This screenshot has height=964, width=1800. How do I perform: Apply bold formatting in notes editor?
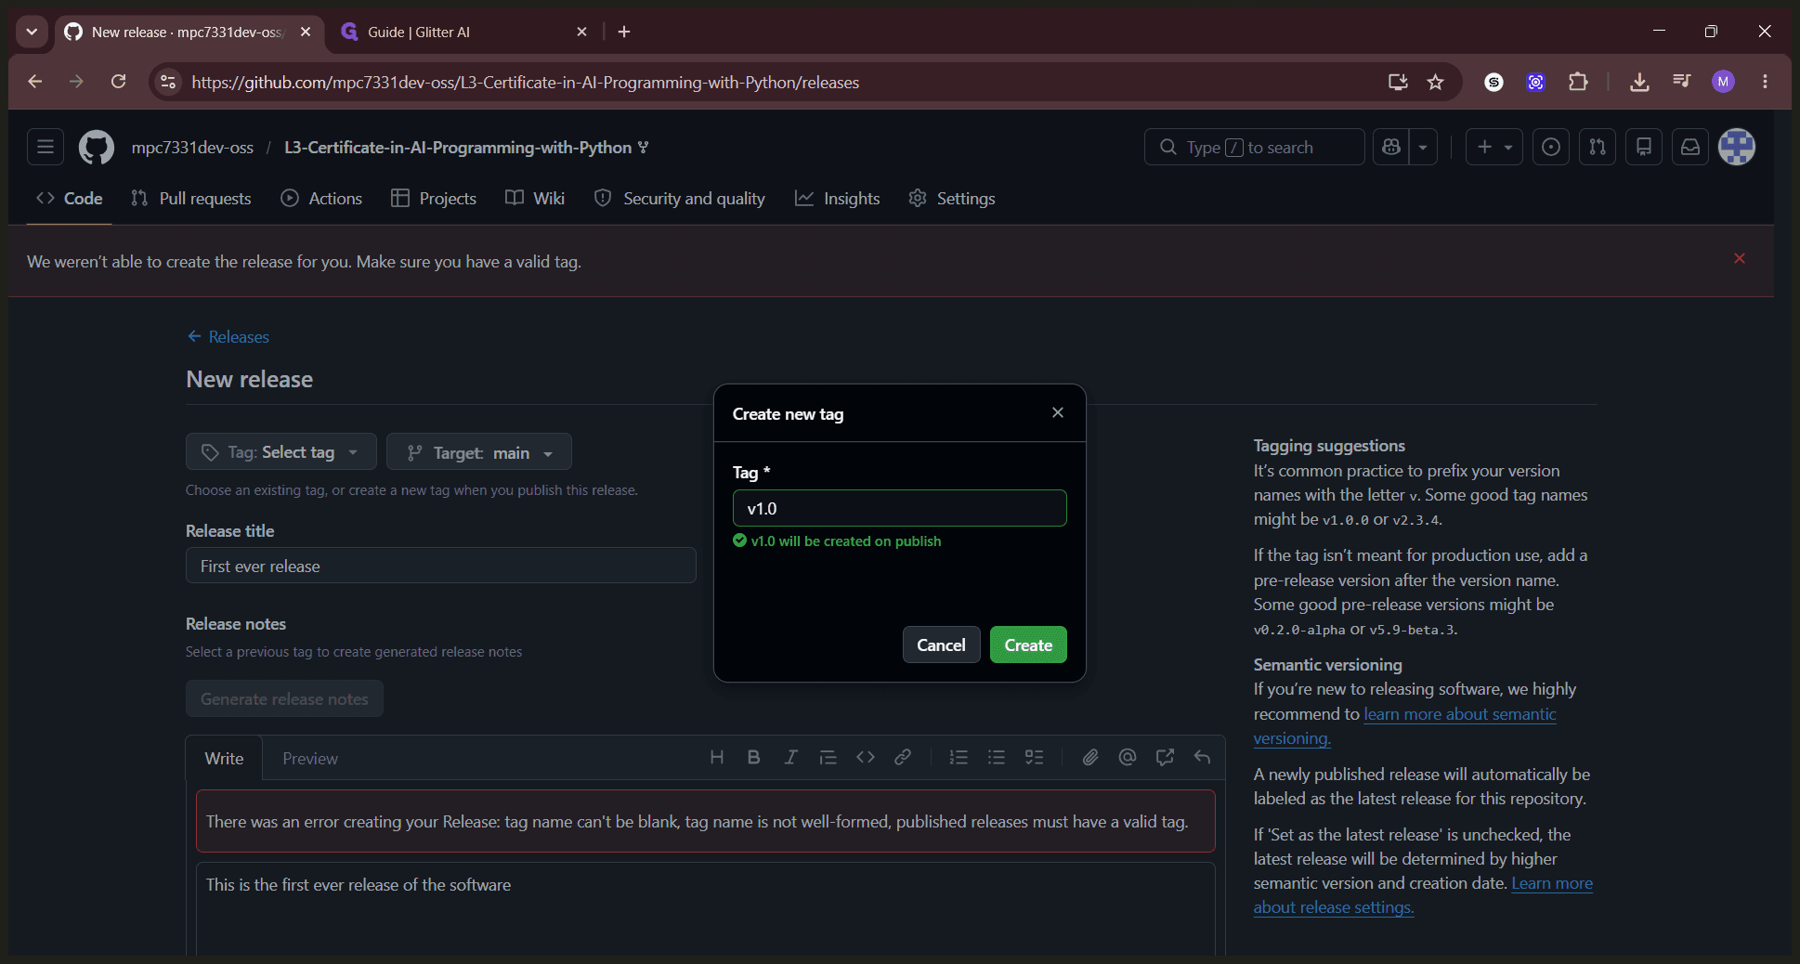coord(754,758)
